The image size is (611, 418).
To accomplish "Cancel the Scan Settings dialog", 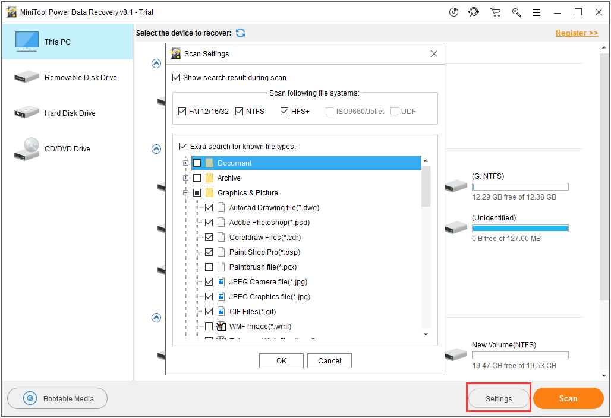I will [x=329, y=361].
